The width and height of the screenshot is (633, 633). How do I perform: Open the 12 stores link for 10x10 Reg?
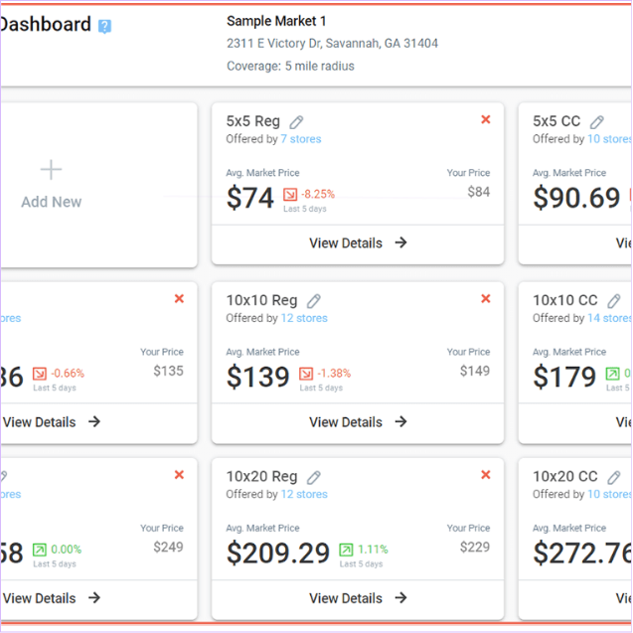(x=303, y=318)
